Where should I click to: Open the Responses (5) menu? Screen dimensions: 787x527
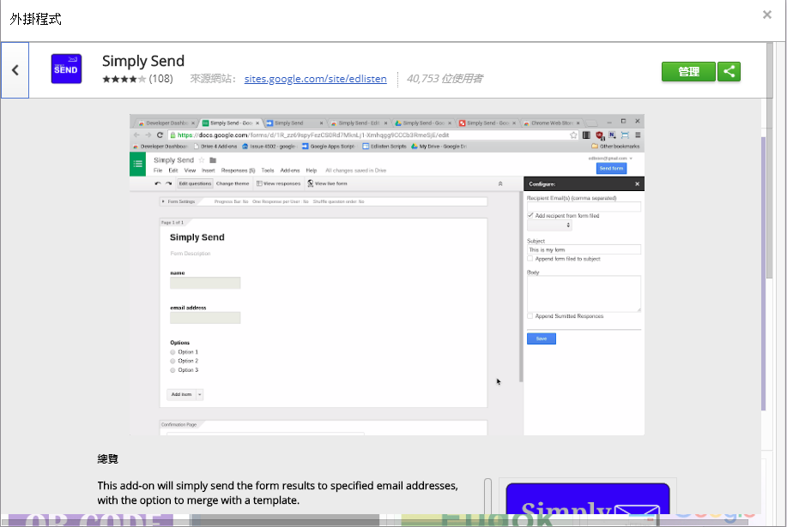(238, 171)
